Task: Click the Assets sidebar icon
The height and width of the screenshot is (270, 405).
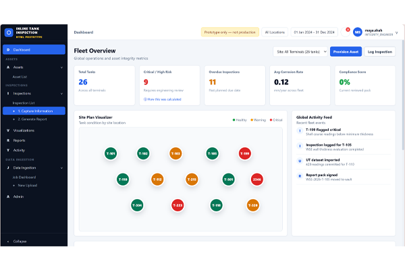Action: pyautogui.click(x=8, y=67)
